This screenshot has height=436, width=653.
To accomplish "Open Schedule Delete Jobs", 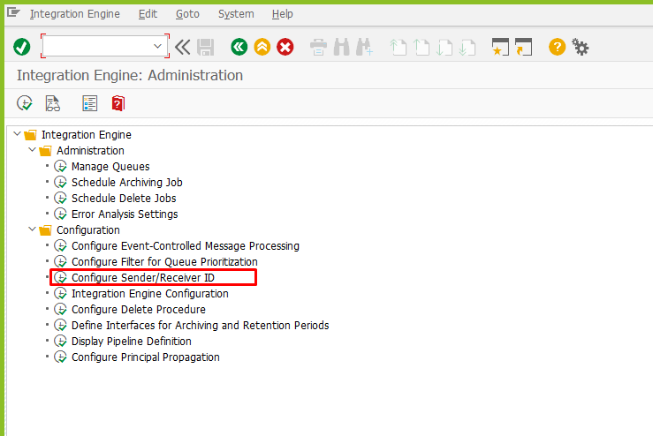I will [124, 198].
